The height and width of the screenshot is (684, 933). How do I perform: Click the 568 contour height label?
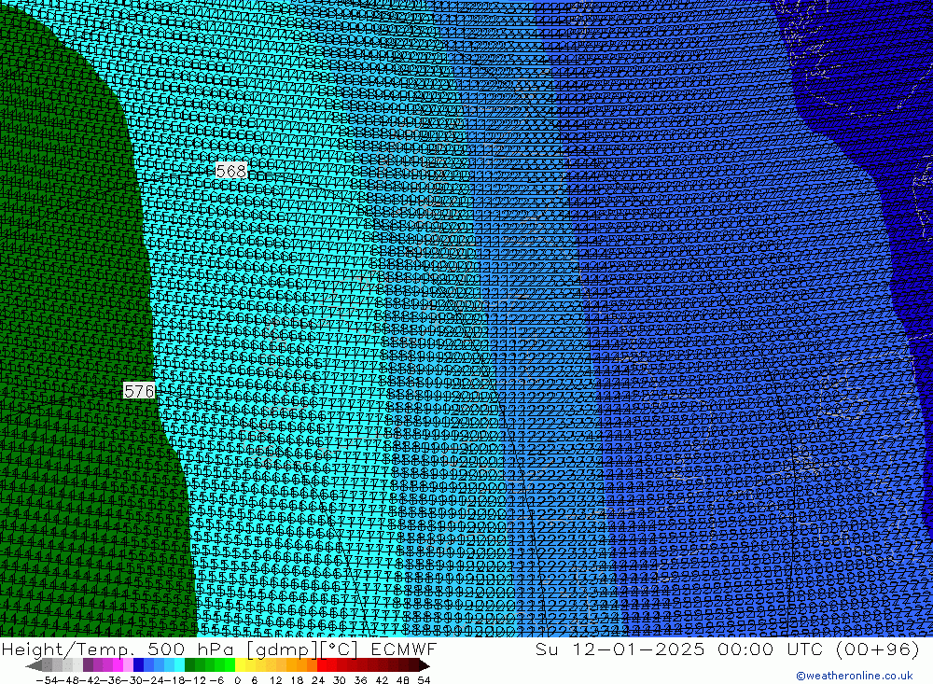(x=230, y=172)
